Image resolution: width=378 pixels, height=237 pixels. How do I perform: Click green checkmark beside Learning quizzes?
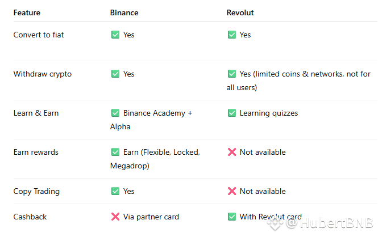232,113
